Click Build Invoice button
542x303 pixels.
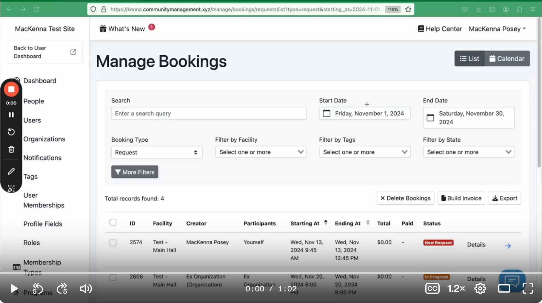point(461,198)
